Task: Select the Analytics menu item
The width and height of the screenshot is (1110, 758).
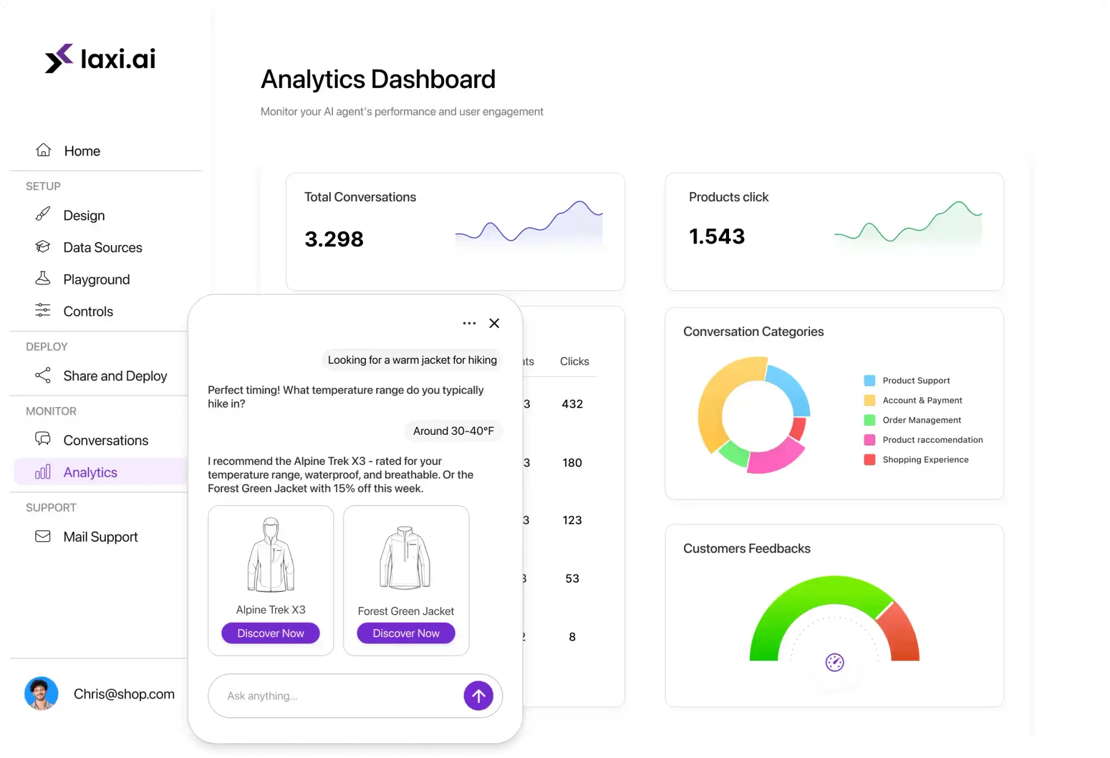Action: 90,472
